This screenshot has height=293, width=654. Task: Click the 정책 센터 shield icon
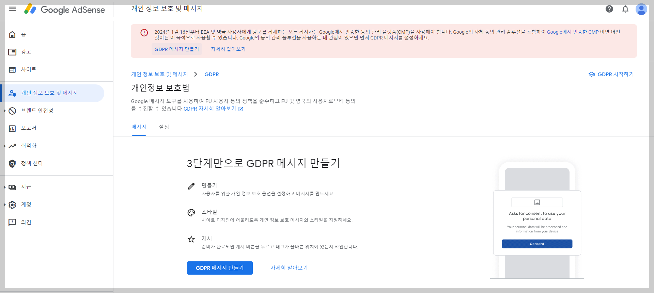tap(12, 164)
